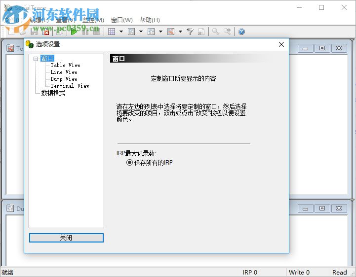Viewport: 356px width, 277px height.
Task: Open Line View window icon in toolbar
Action: coord(131,32)
